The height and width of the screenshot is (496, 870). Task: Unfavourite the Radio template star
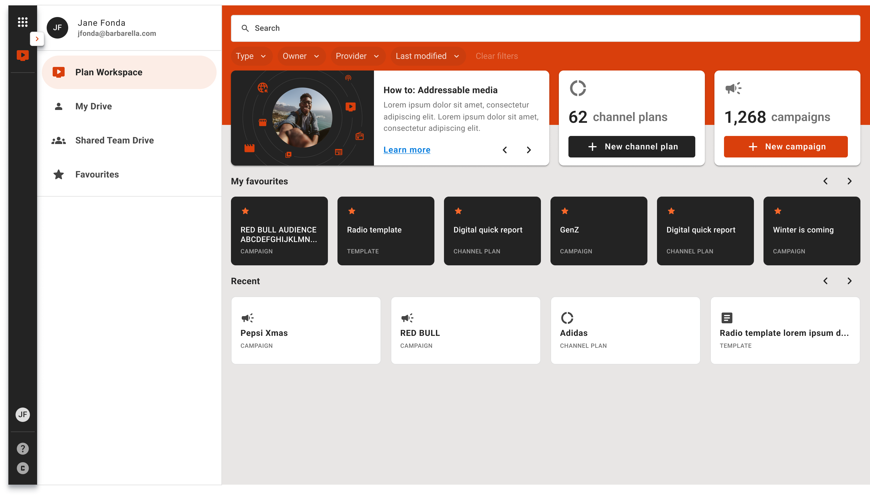click(352, 211)
